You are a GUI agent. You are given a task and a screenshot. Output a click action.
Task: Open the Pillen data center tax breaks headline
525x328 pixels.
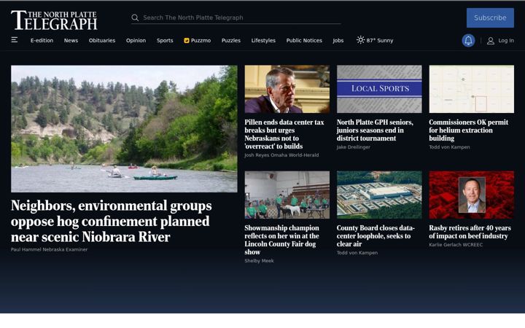284,134
